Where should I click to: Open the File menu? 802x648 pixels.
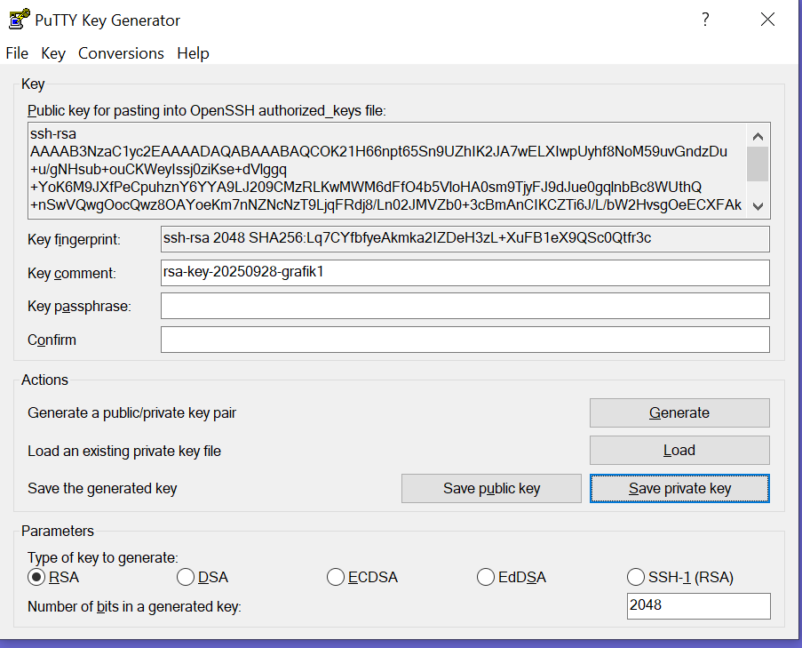click(17, 53)
